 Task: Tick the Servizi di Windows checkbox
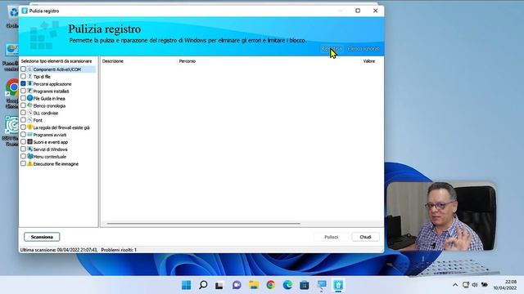[23, 149]
